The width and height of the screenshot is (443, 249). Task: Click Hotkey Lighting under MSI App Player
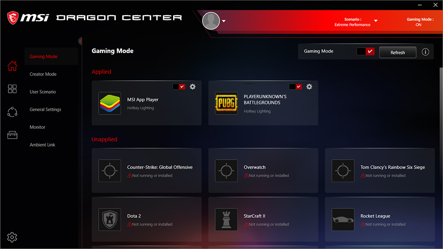tap(141, 108)
